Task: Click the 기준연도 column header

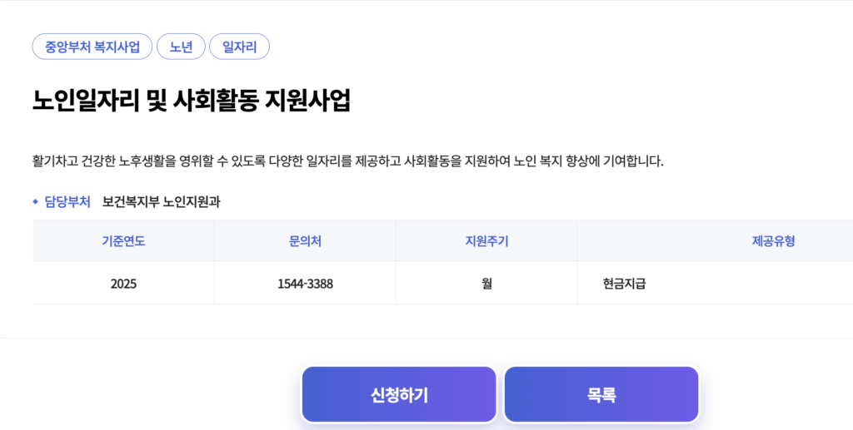Action: (123, 241)
